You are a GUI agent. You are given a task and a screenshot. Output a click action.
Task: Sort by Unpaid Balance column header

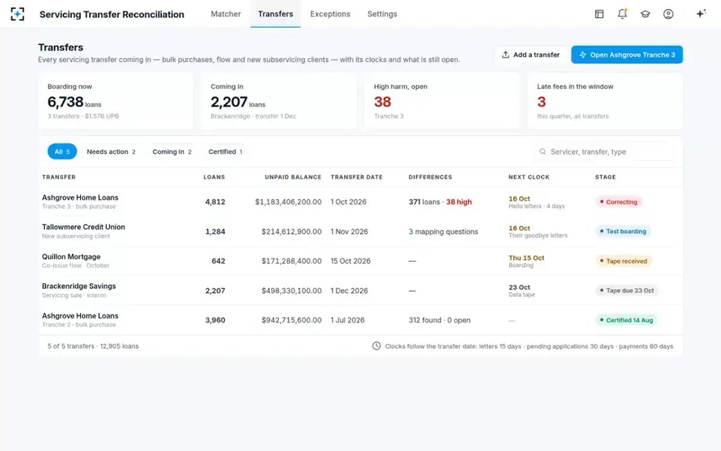[293, 177]
